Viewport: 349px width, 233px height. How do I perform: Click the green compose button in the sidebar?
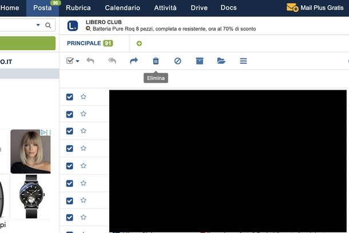pos(27,43)
